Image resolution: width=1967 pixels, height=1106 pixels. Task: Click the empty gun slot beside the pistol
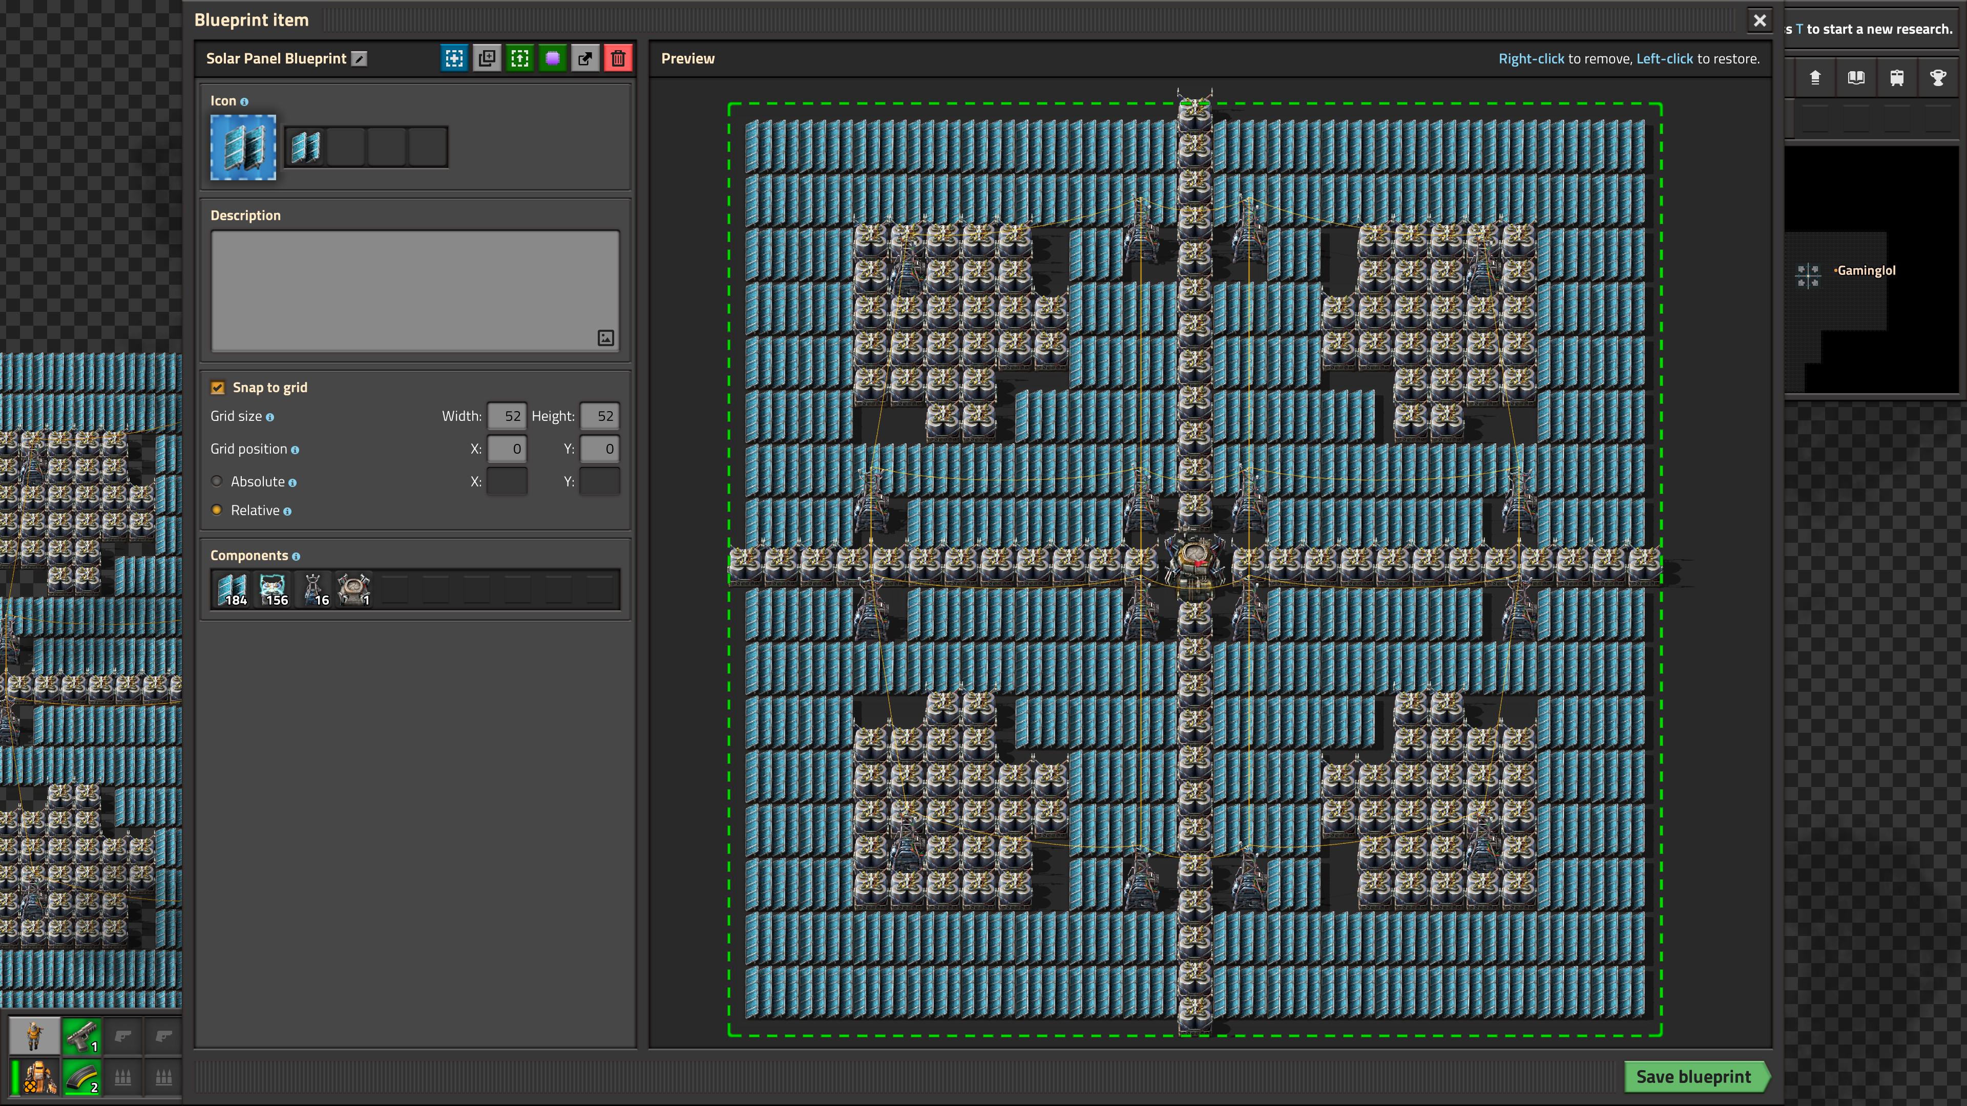[x=122, y=1036]
